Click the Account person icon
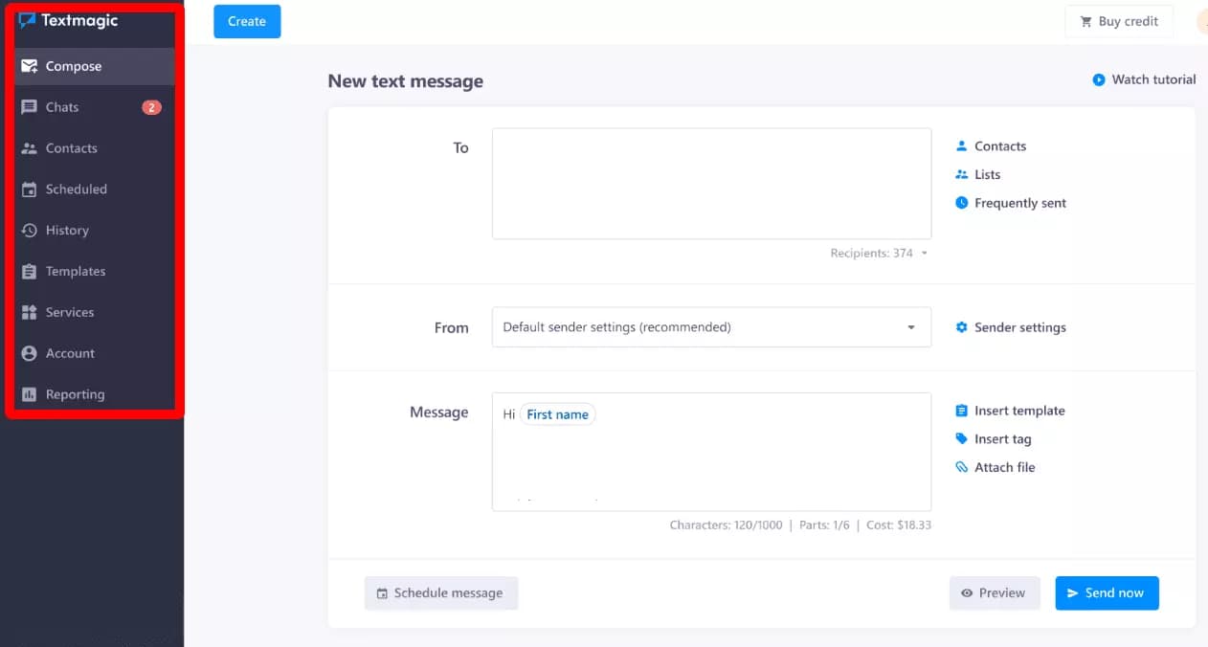Viewport: 1208px width, 647px height. click(x=30, y=353)
